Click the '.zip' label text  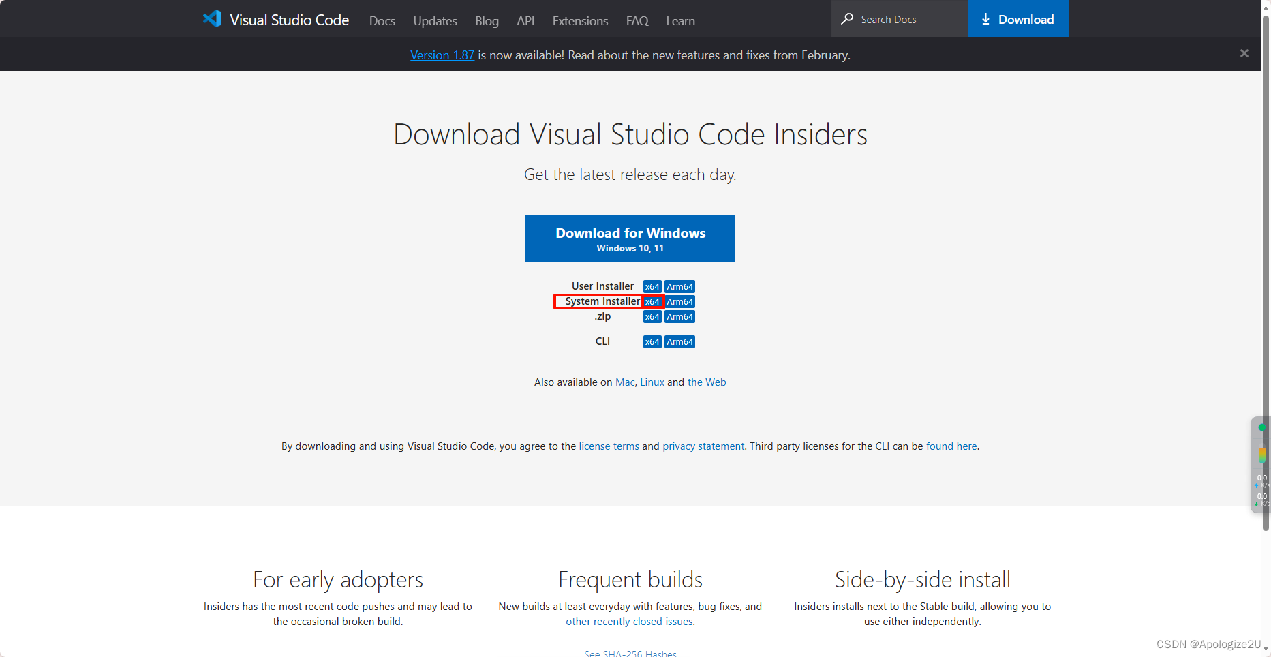[602, 316]
